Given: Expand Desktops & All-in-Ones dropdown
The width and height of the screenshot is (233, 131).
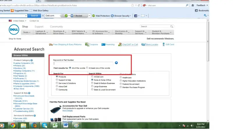Looking at the screenshot, I should tap(60, 32).
